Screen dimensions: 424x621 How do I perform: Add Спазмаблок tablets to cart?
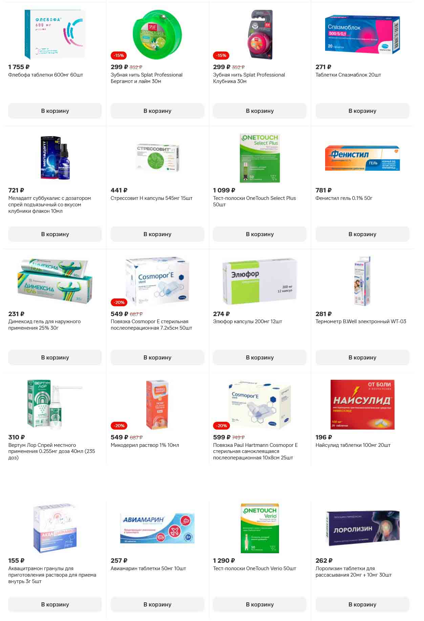362,111
